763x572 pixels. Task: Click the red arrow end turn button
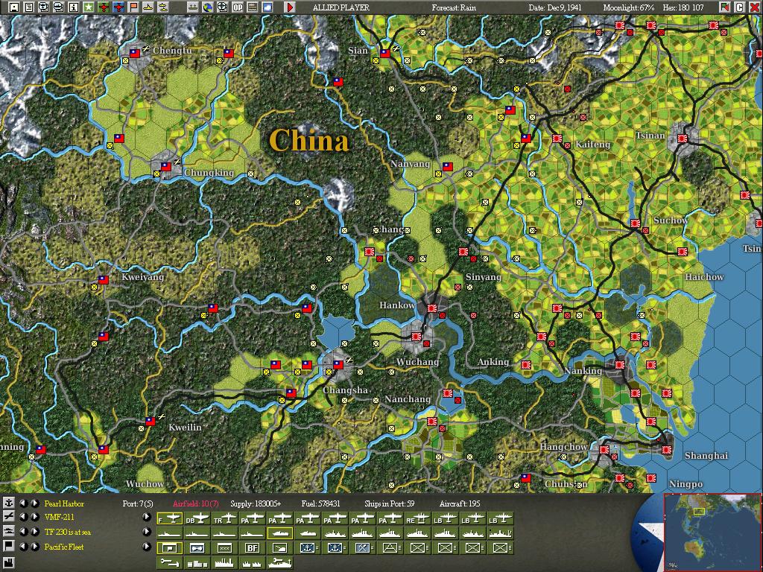click(x=290, y=7)
